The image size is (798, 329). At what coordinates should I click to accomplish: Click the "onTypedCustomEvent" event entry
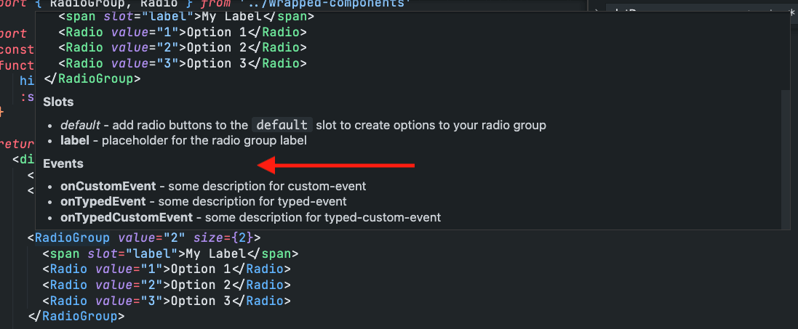coord(127,218)
